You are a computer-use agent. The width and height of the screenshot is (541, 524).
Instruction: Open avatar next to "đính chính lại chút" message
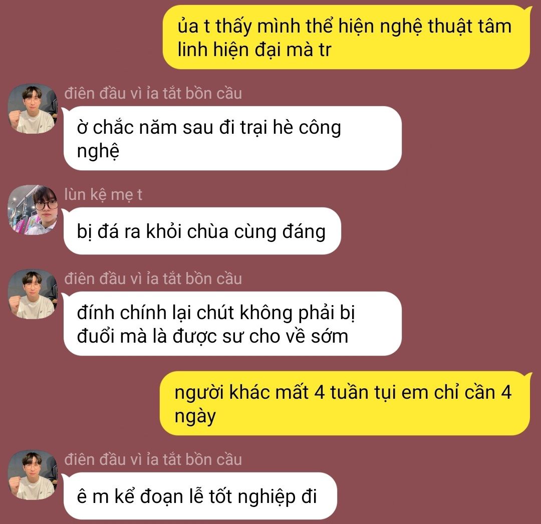click(x=33, y=294)
